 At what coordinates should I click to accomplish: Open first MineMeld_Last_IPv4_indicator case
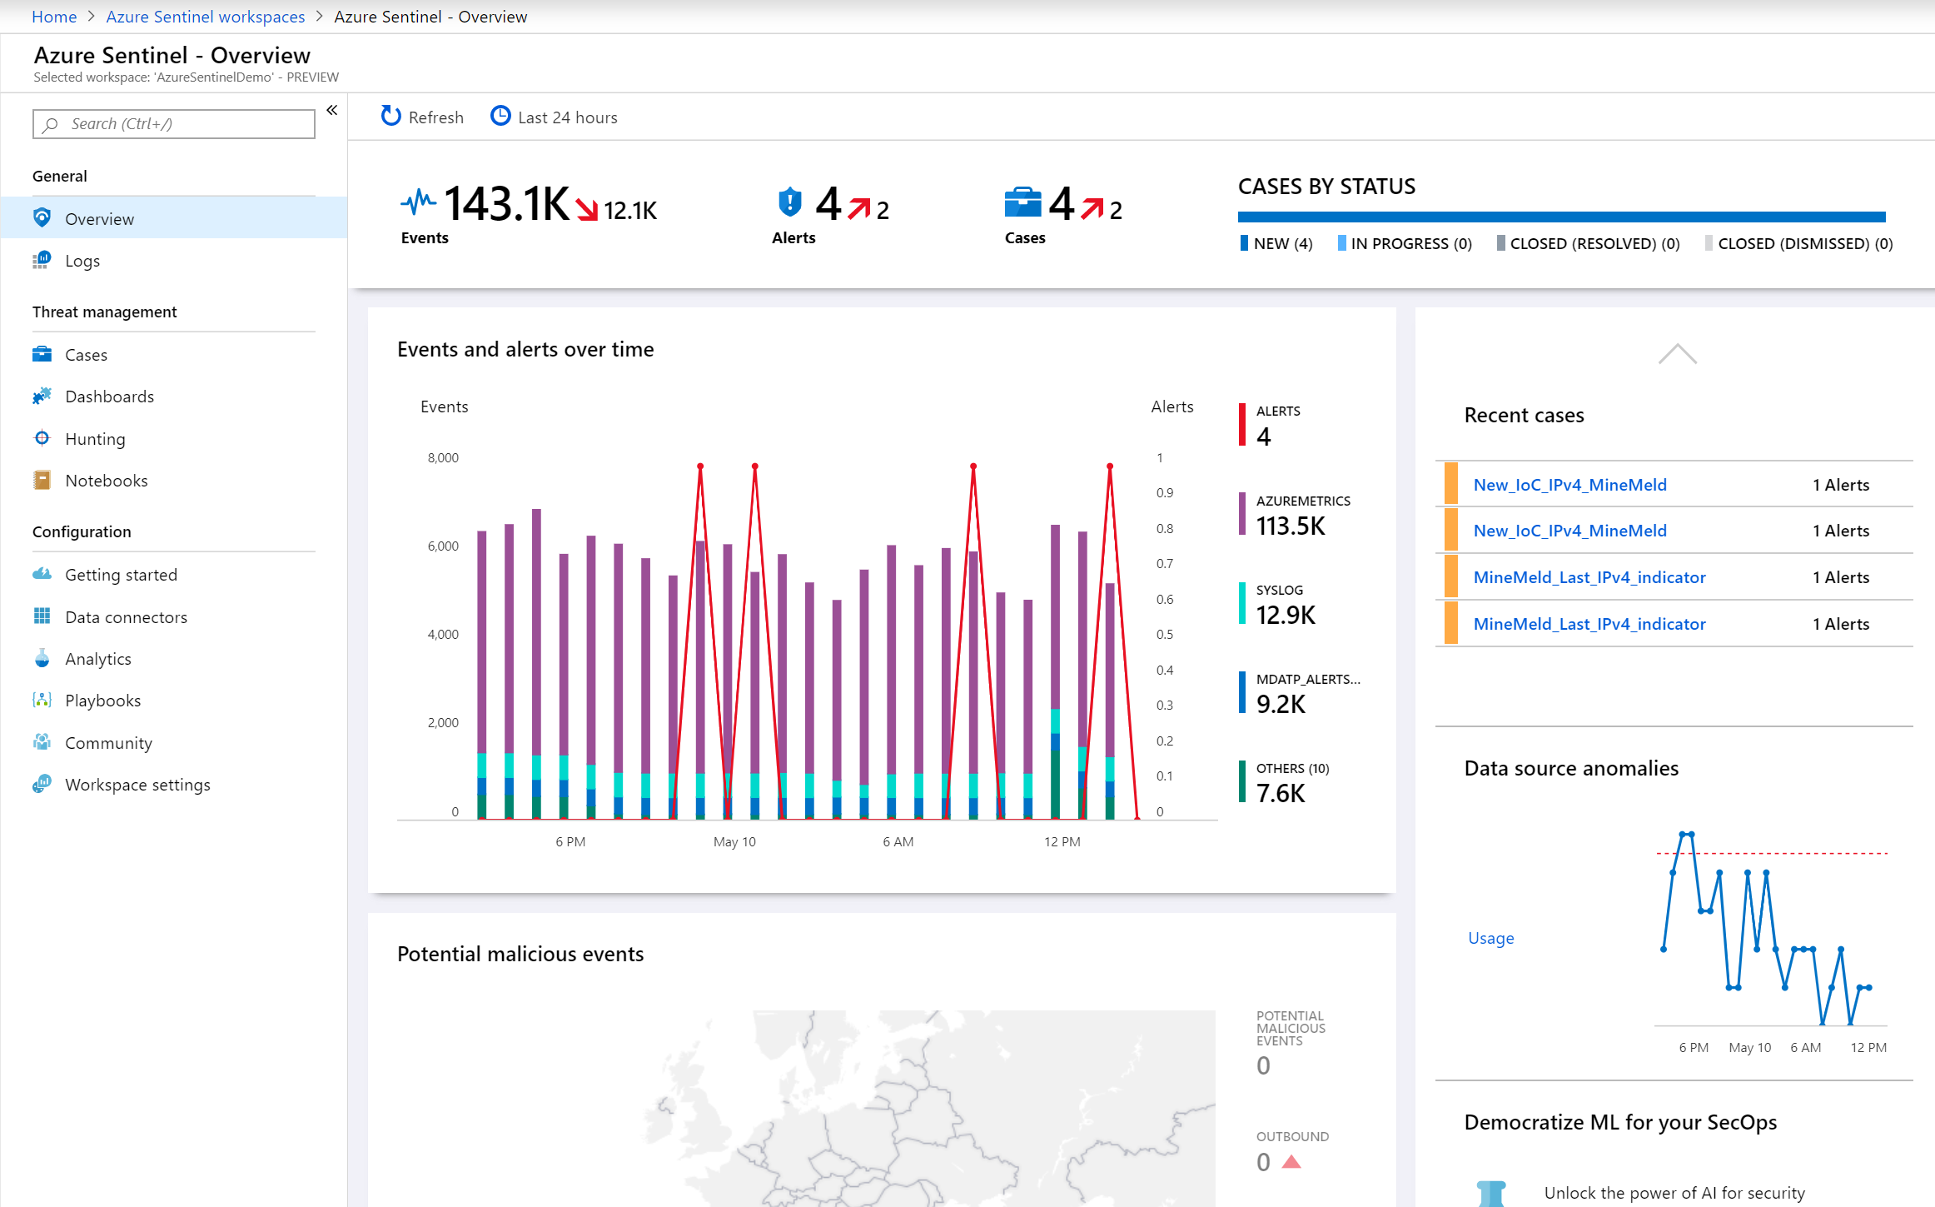tap(1589, 577)
